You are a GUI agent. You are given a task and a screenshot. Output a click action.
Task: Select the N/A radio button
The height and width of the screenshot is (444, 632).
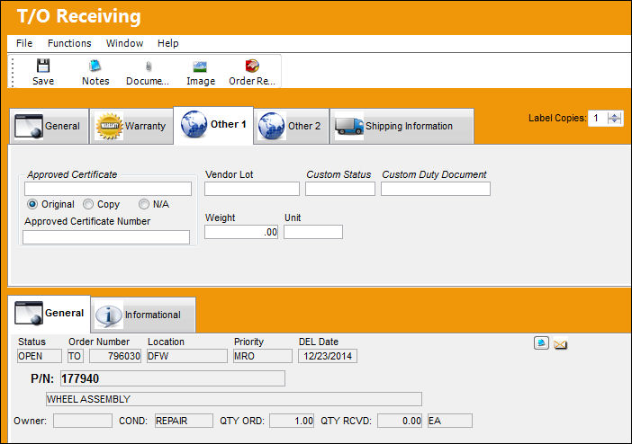143,204
